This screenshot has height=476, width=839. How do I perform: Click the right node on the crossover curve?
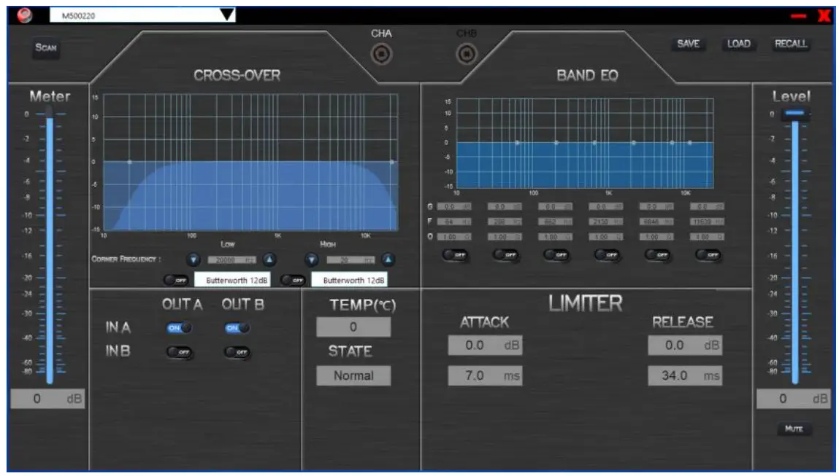click(x=392, y=162)
